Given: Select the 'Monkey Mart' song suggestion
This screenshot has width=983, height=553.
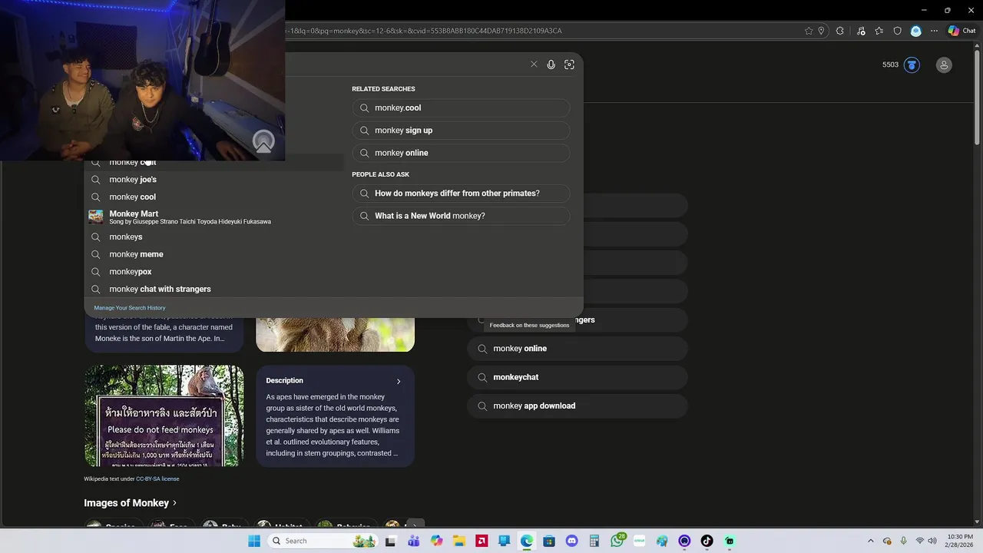Looking at the screenshot, I should (215, 217).
